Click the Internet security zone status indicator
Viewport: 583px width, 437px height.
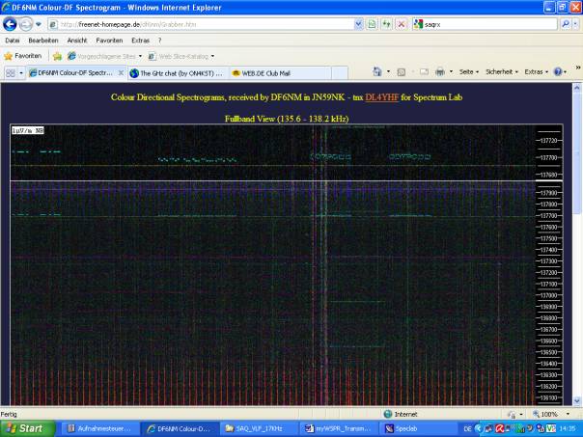(401, 414)
